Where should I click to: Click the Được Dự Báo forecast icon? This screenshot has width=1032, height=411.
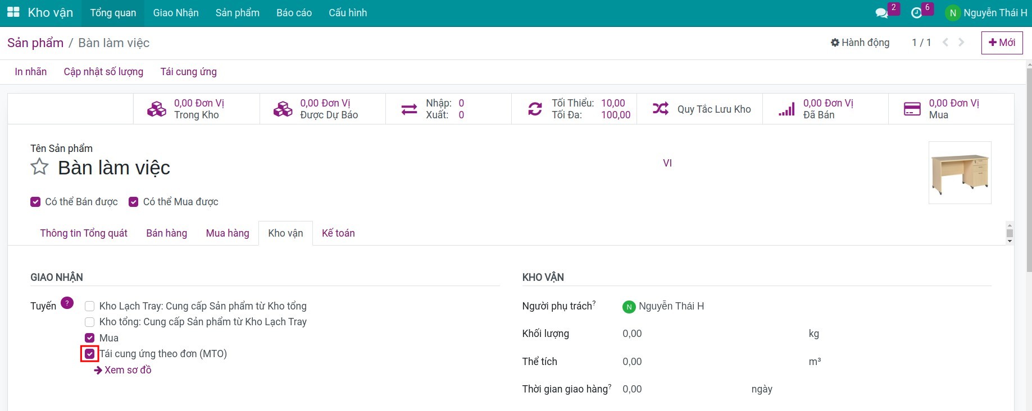283,109
